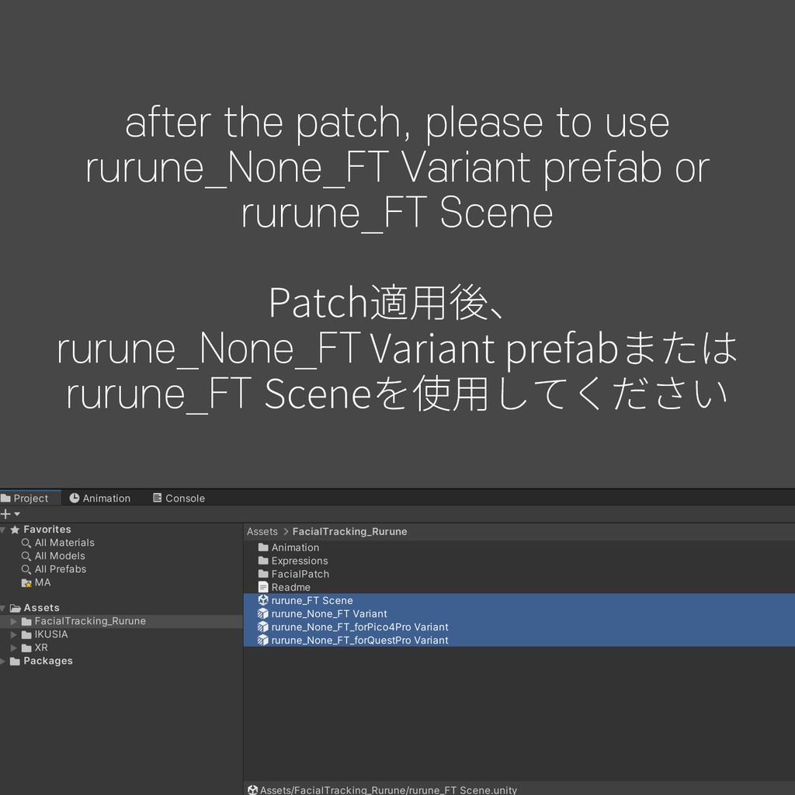Open the create asset dropdown arrow next to plus
This screenshot has height=795, width=795.
coord(15,513)
